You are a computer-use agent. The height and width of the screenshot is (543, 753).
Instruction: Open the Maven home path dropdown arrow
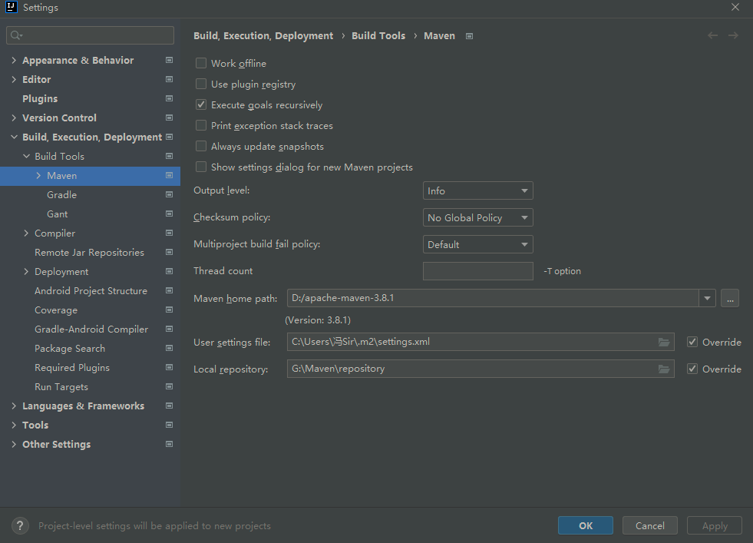707,299
